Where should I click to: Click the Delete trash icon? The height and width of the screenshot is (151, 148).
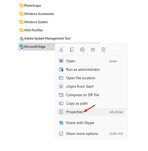104,50
